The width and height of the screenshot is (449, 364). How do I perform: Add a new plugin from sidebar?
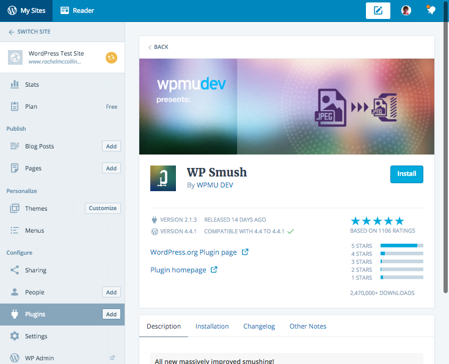click(x=111, y=314)
